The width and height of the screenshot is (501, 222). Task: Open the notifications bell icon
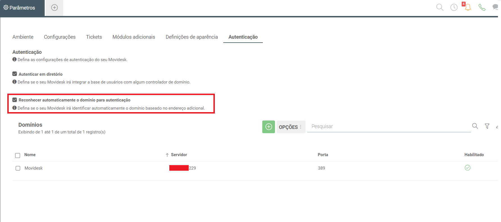coord(468,7)
